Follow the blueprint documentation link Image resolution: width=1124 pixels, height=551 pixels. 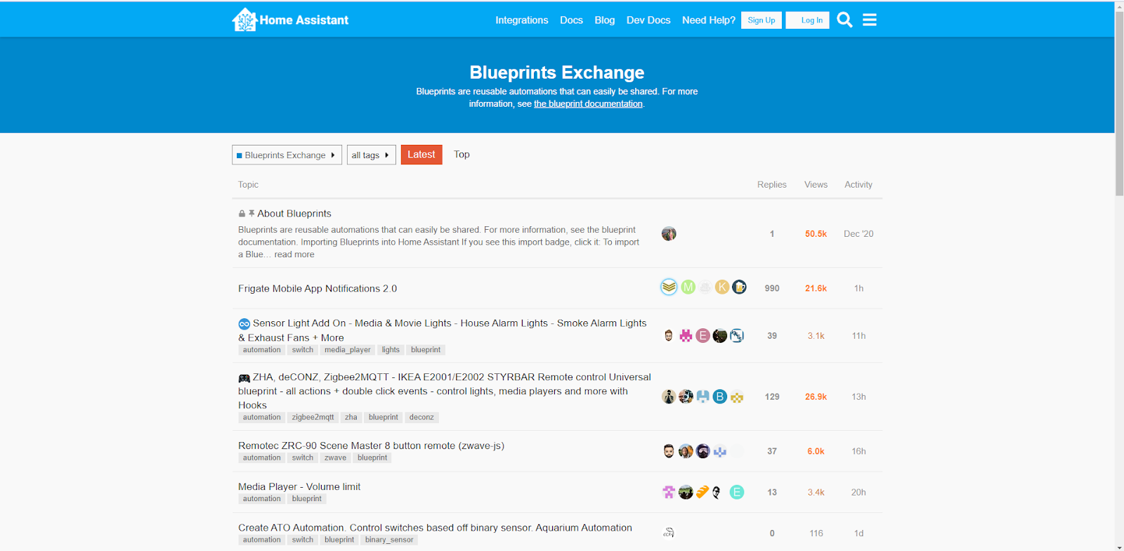coord(588,104)
